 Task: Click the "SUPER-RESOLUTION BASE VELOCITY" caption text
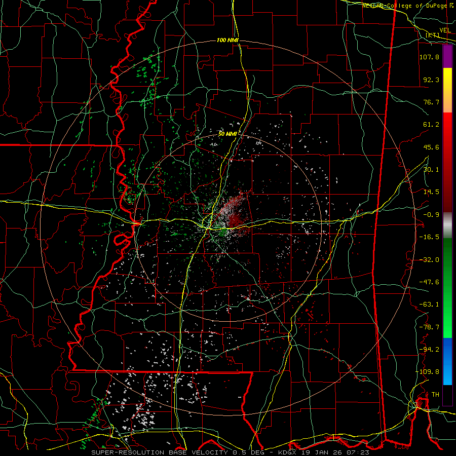[161, 452]
